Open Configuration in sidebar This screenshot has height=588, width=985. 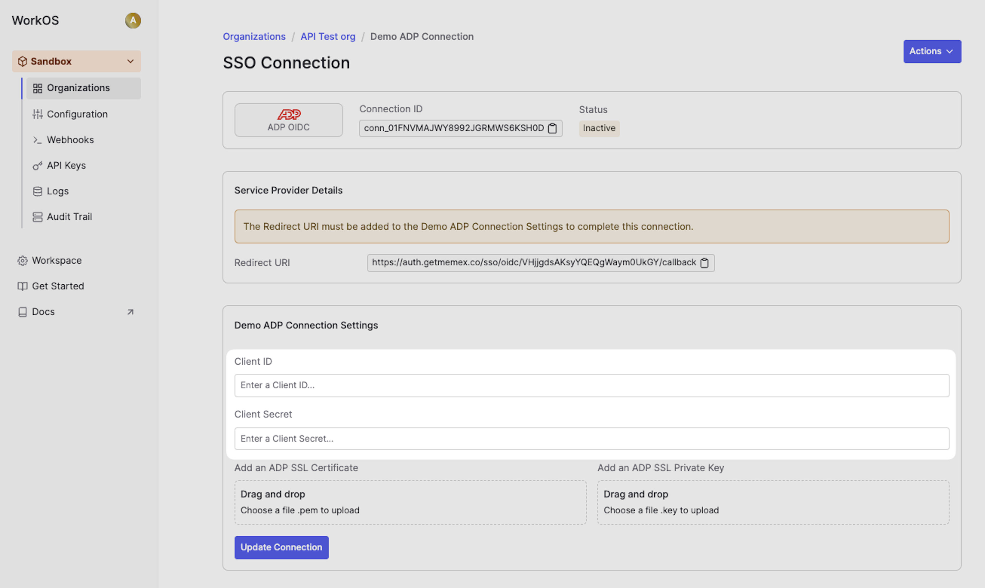77,114
